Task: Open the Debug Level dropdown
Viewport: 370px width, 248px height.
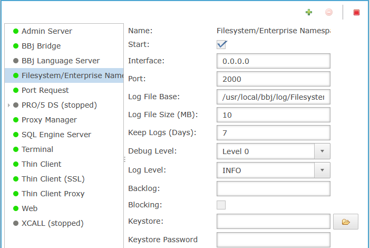Action: 273,151
